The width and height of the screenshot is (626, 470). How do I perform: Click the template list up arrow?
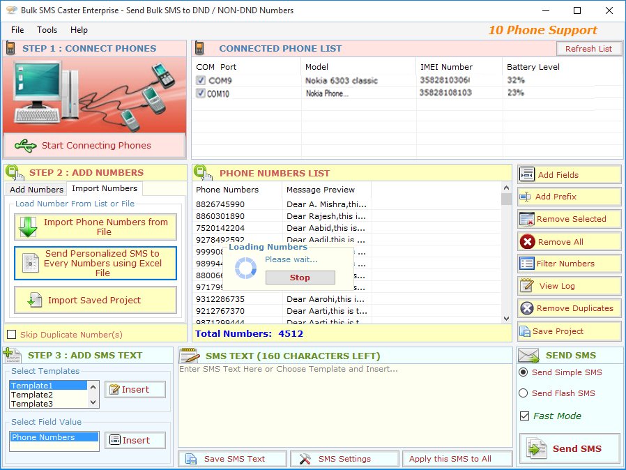[x=93, y=386]
